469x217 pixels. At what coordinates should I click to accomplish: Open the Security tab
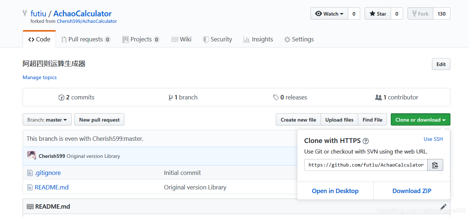217,39
